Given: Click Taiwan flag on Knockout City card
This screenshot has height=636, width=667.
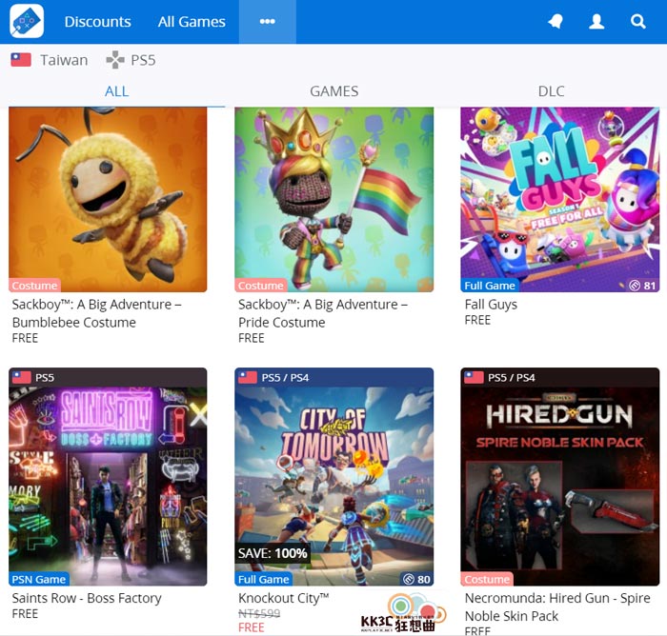Looking at the screenshot, I should click(248, 378).
